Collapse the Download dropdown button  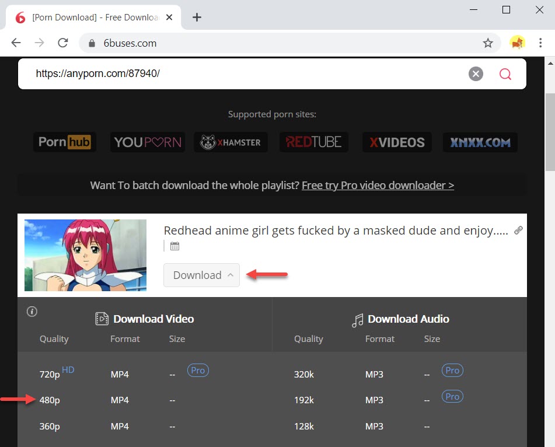201,275
